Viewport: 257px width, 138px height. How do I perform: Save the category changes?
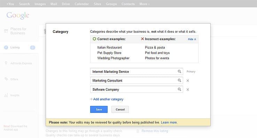pos(99,109)
